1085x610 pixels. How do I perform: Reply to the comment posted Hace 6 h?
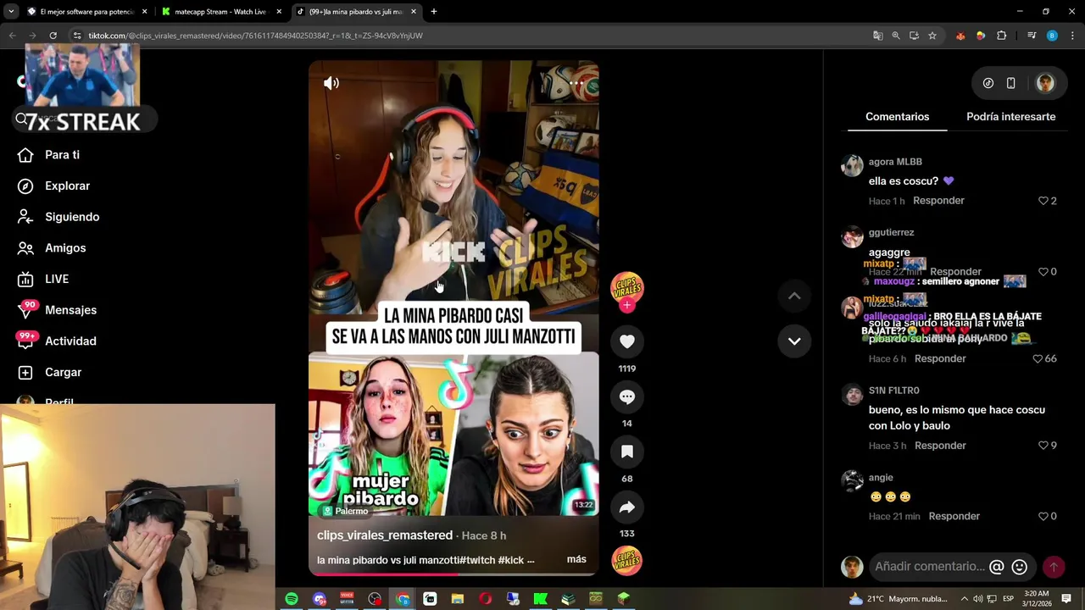(x=940, y=358)
